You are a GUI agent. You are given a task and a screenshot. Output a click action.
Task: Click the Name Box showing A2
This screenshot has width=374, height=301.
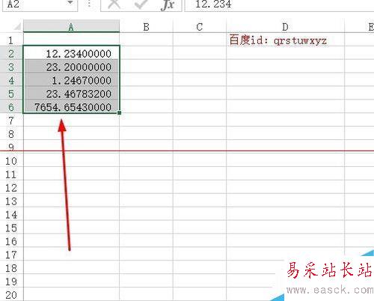click(x=40, y=4)
